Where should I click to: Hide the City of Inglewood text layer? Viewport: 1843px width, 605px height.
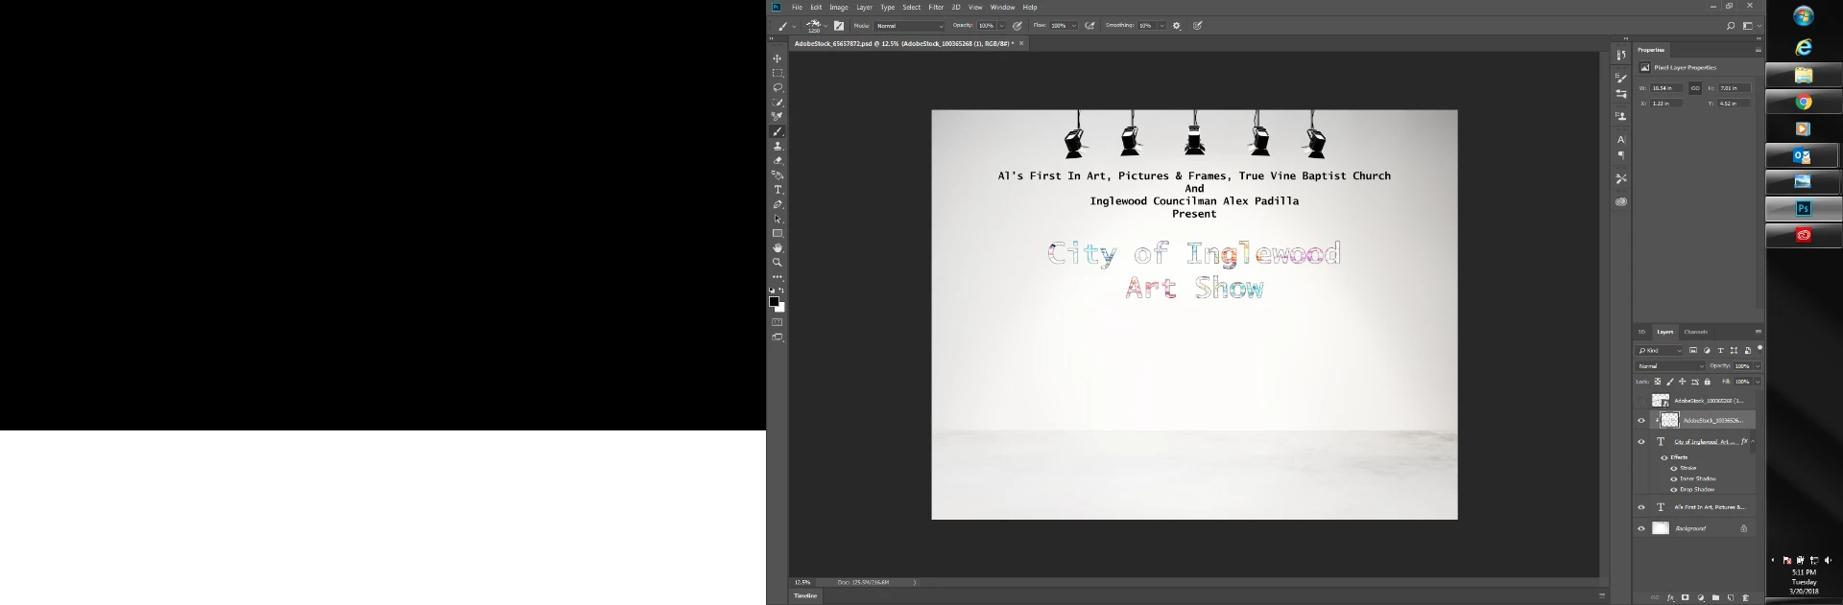tap(1641, 442)
